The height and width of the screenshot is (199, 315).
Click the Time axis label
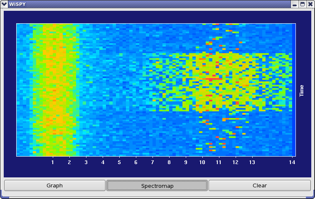pos(302,91)
